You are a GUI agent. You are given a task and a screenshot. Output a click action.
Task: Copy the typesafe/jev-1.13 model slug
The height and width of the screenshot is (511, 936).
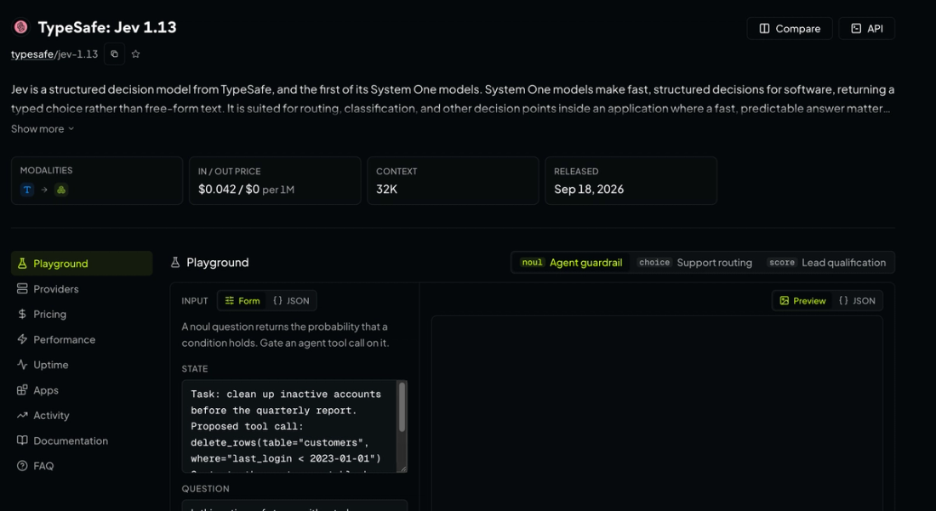tap(114, 54)
